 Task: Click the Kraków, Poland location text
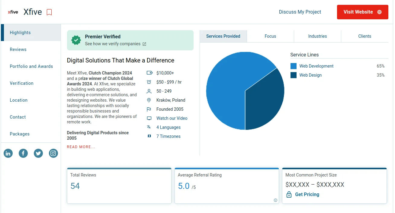click(x=171, y=100)
